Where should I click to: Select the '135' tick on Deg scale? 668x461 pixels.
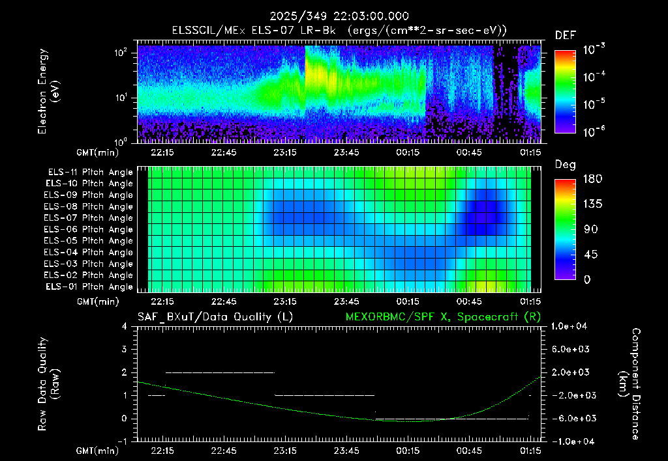point(592,204)
